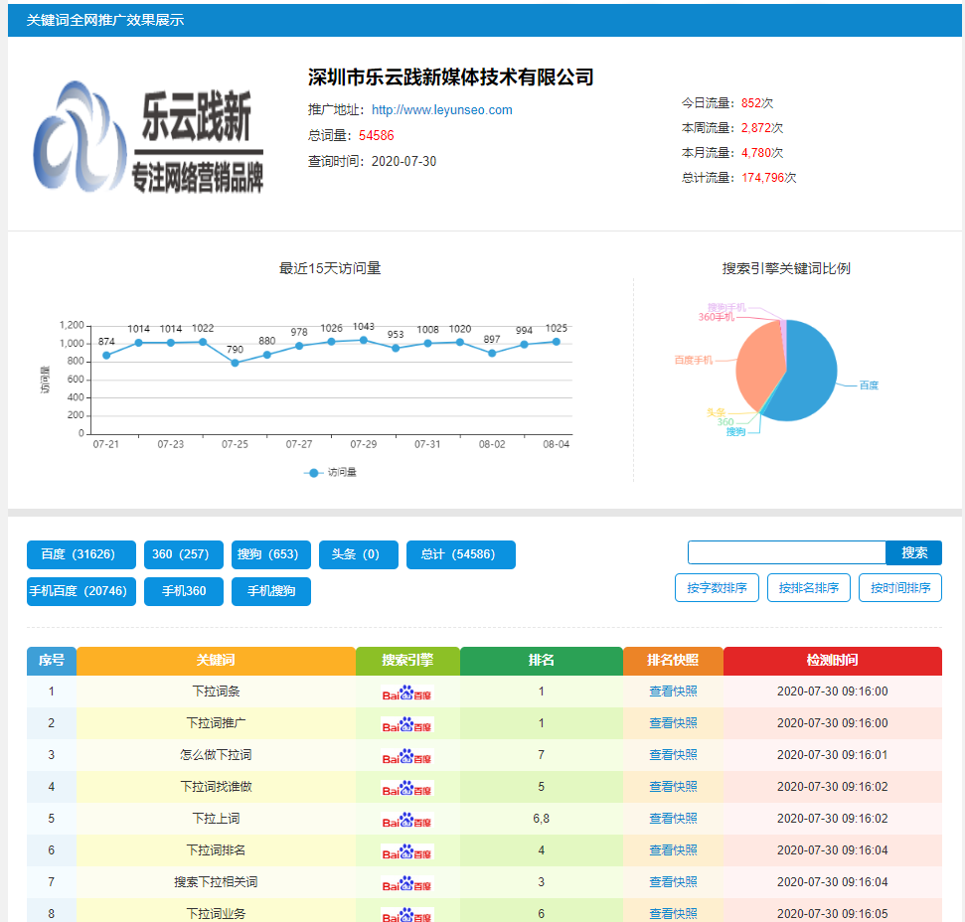
Task: Open the 总计 (54586) keyword view
Action: (x=460, y=554)
